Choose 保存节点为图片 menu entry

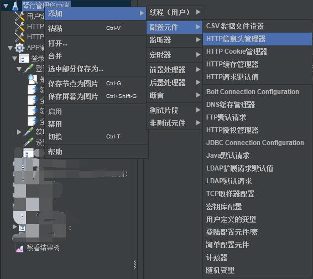[96, 84]
